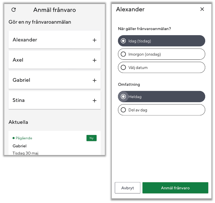Viewport: 215px width, 203px height.
Task: Choose Imorgon (onsdag) as absence date
Action: (123, 54)
